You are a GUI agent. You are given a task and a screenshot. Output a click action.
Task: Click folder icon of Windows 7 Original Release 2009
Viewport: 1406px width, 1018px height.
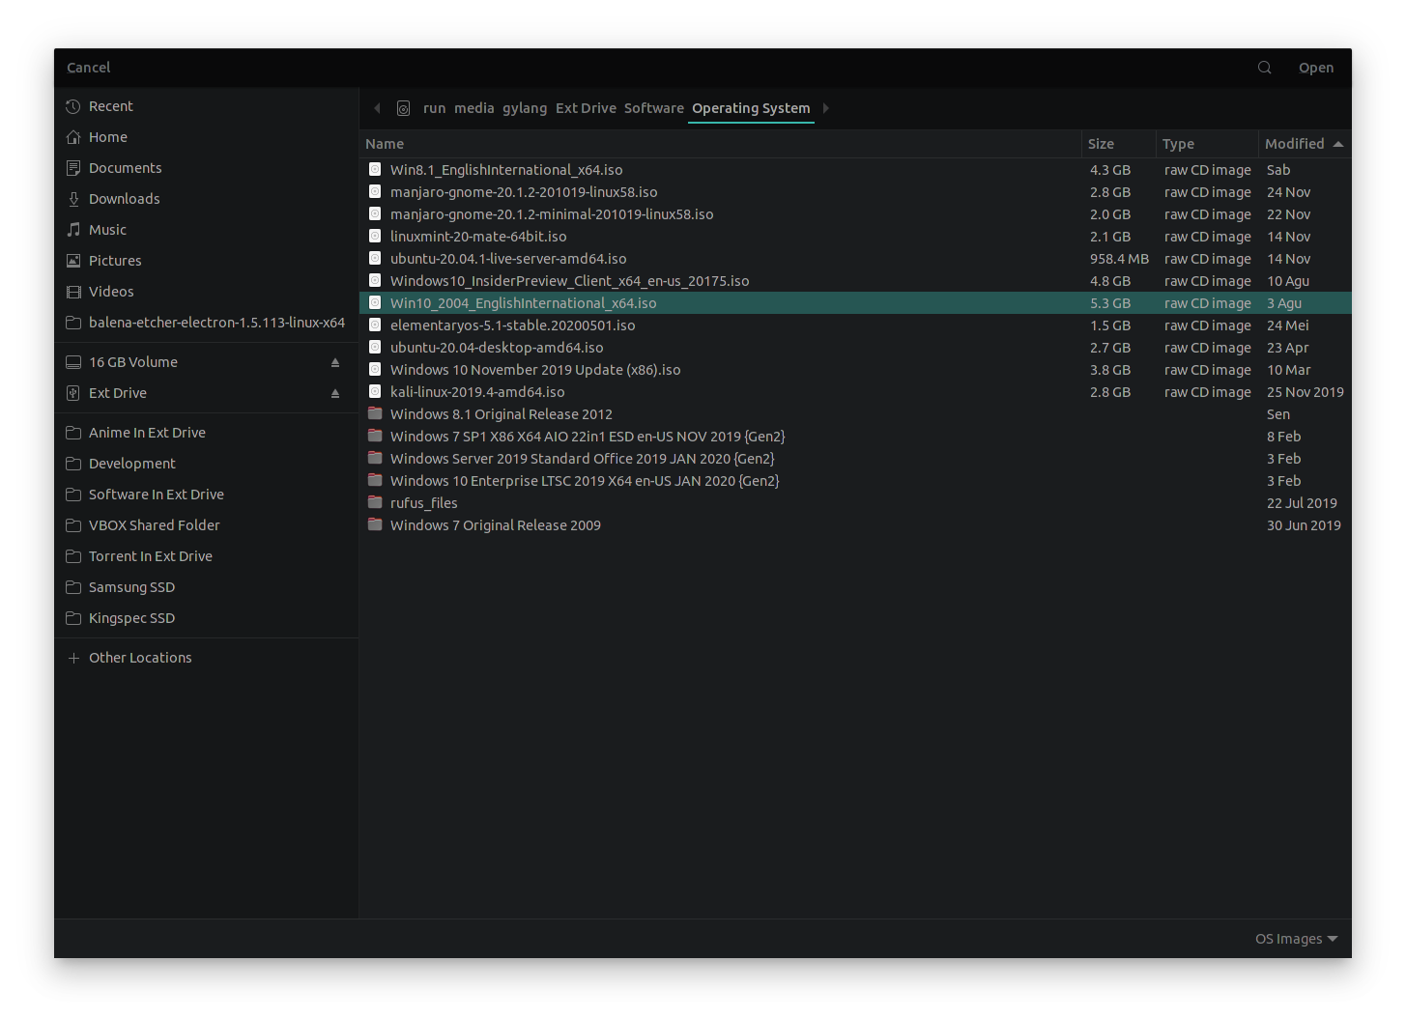tap(375, 524)
